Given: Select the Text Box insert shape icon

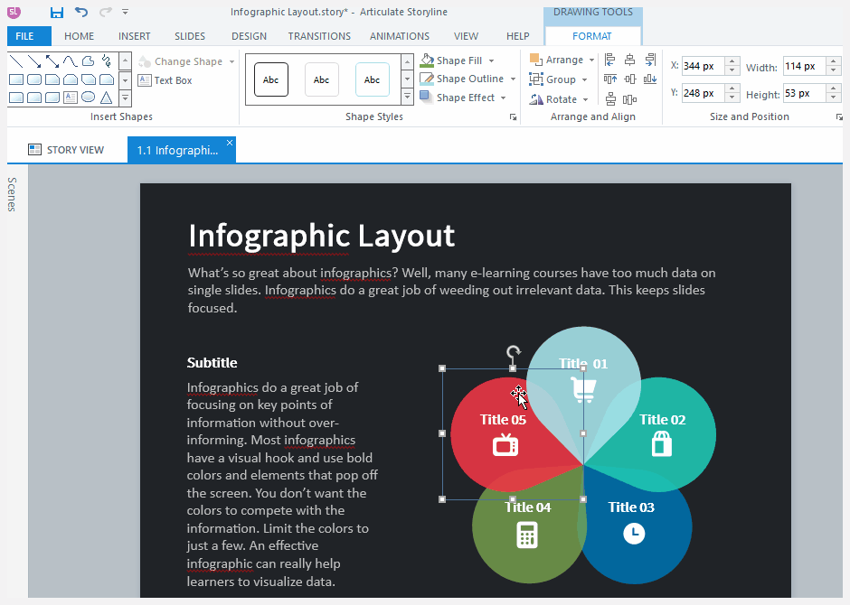Looking at the screenshot, I should click(x=70, y=97).
